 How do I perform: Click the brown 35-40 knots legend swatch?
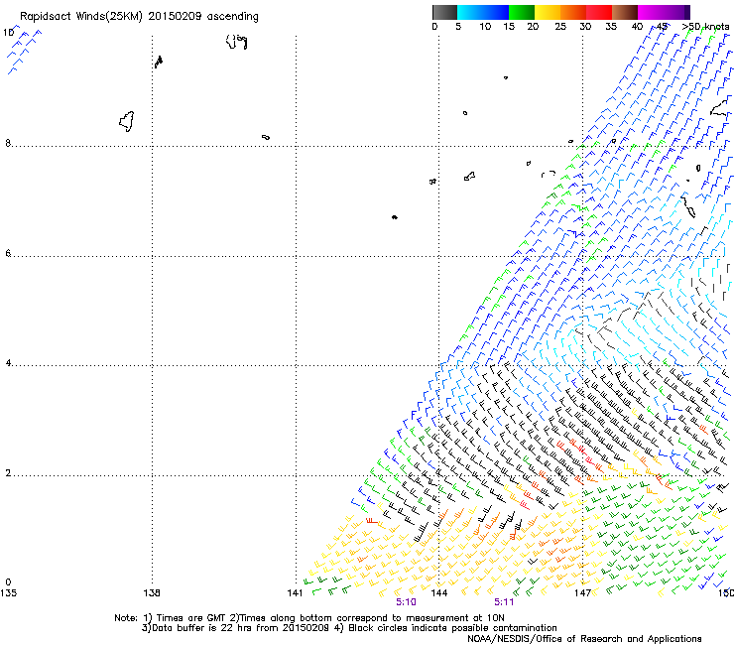625,12
